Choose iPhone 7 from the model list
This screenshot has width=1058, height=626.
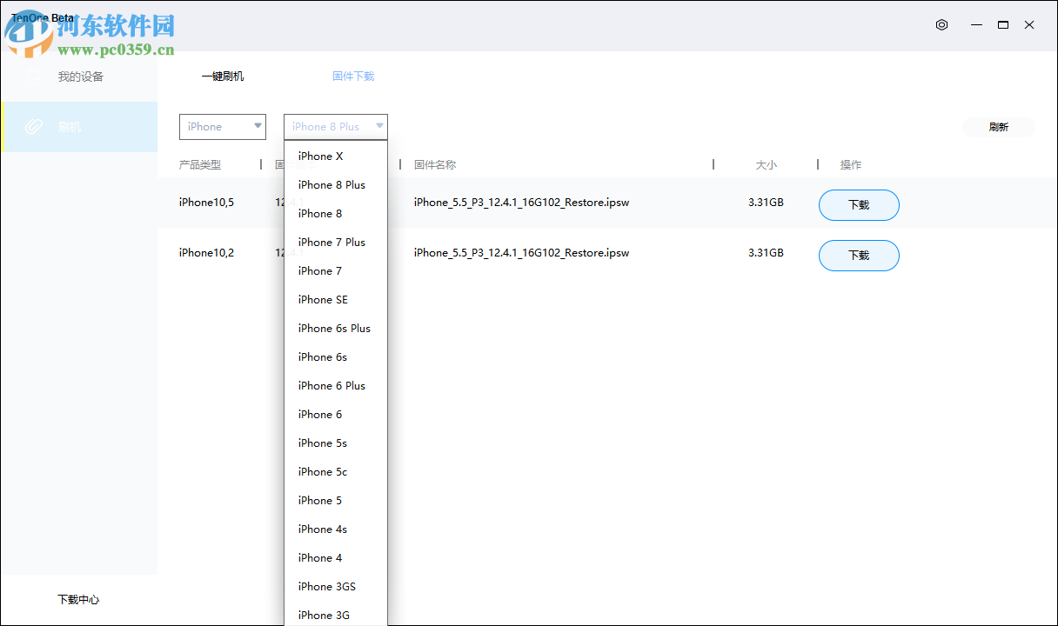tap(336, 271)
